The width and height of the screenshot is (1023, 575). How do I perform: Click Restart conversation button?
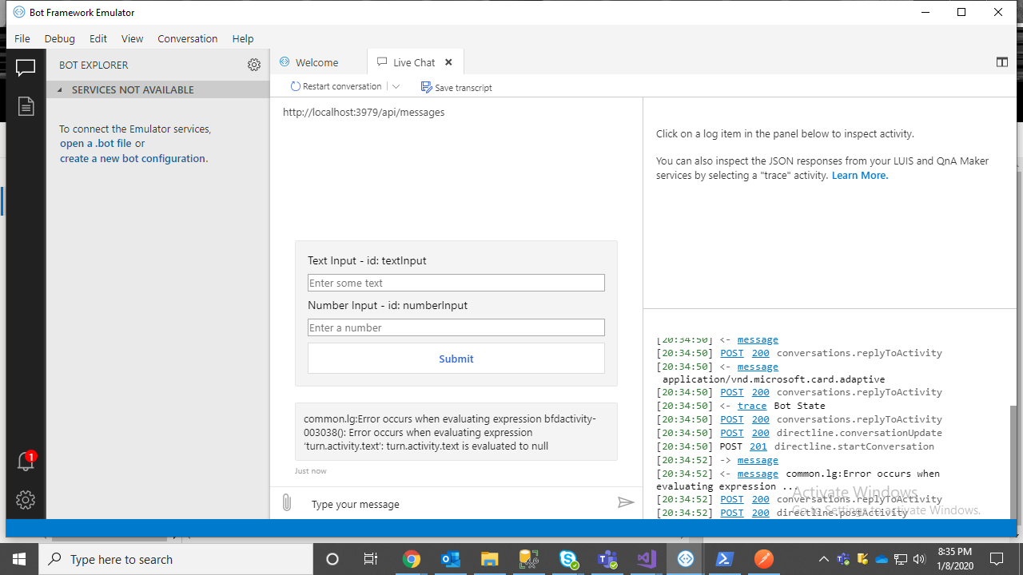pyautogui.click(x=336, y=86)
